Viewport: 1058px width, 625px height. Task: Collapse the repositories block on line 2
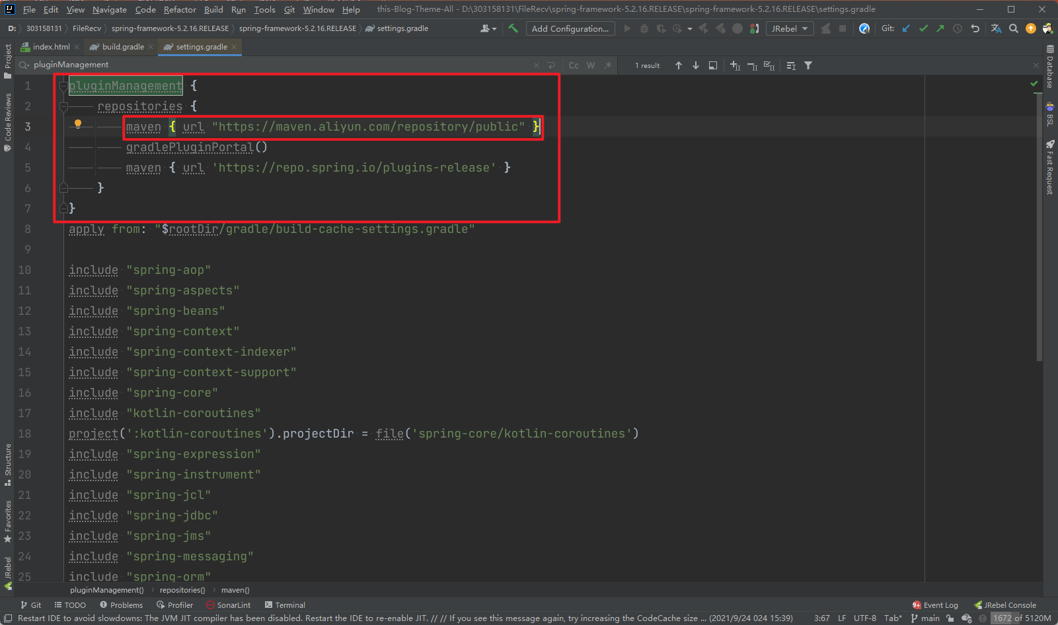coord(63,106)
